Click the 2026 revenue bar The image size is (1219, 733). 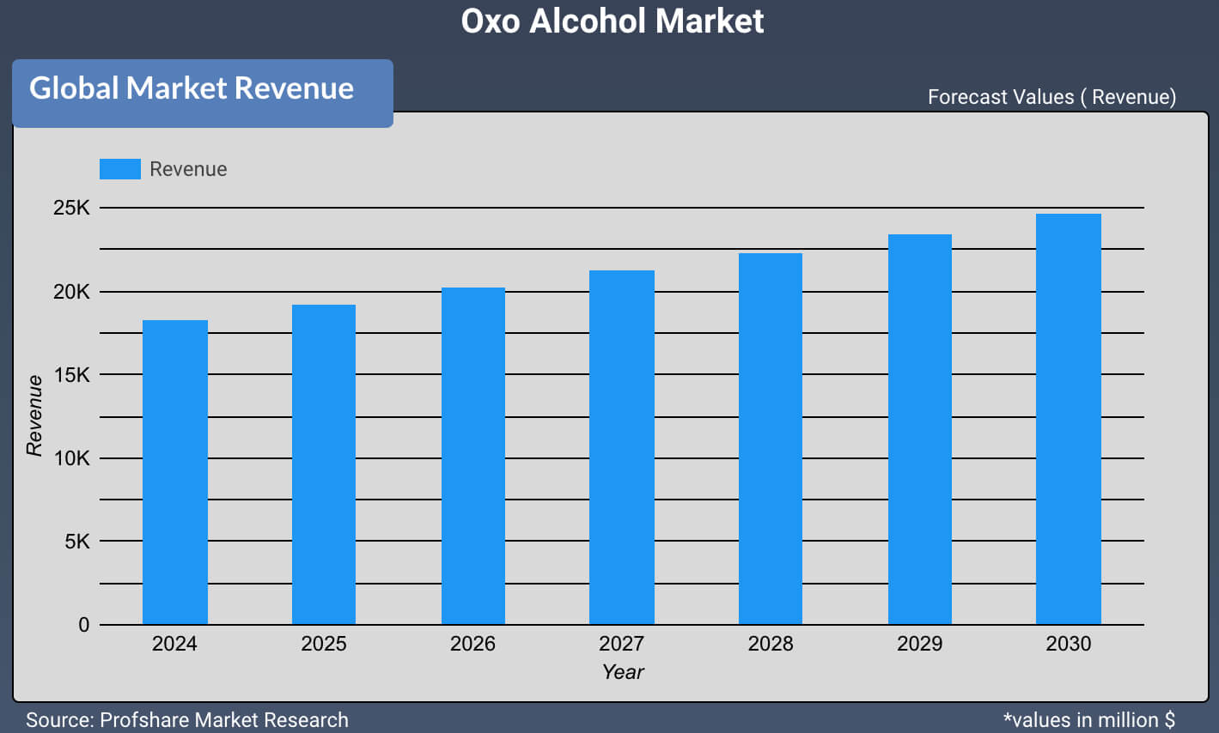tap(472, 456)
